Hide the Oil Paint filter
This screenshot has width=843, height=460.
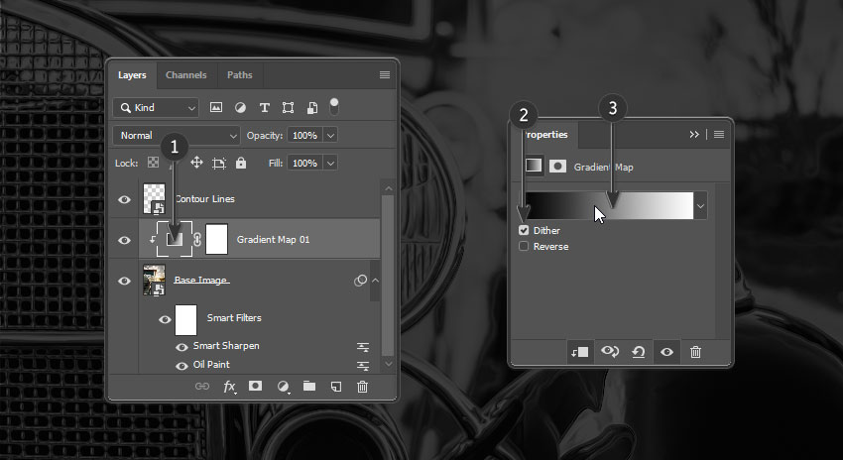181,366
